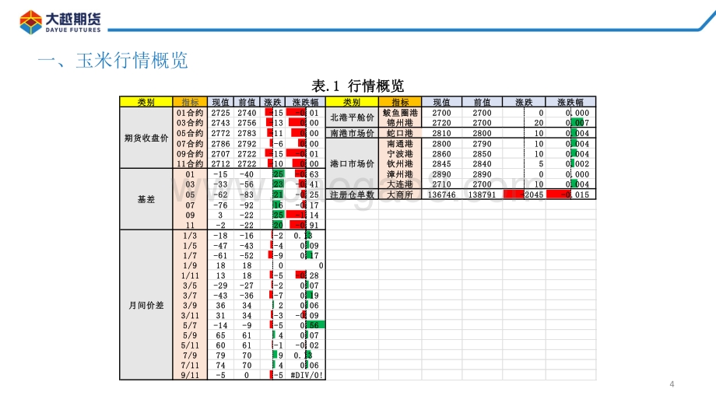Select the 7/9 spread row label

point(190,356)
